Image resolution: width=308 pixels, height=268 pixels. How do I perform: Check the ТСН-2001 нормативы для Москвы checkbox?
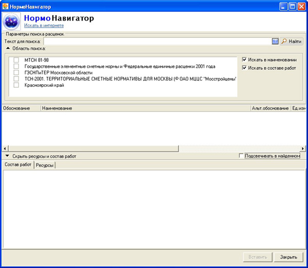(x=16, y=79)
